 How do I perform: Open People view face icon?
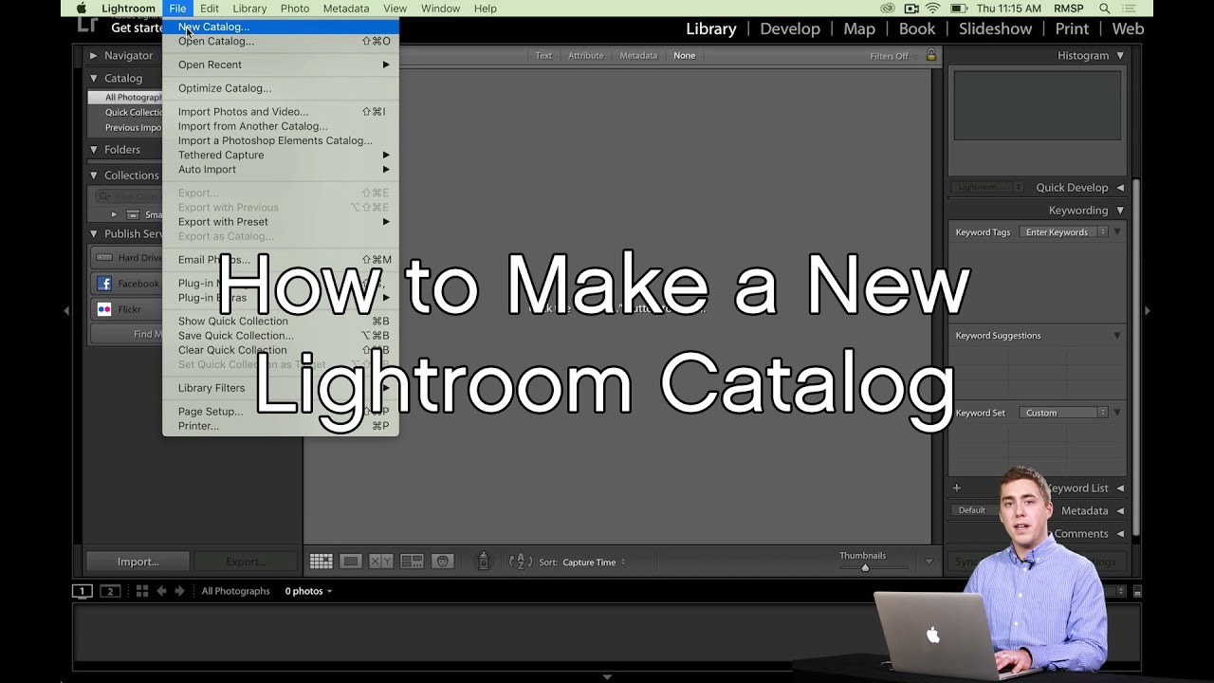[442, 562]
